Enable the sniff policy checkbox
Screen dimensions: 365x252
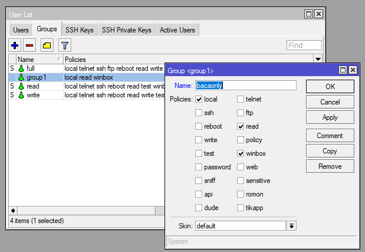click(199, 181)
